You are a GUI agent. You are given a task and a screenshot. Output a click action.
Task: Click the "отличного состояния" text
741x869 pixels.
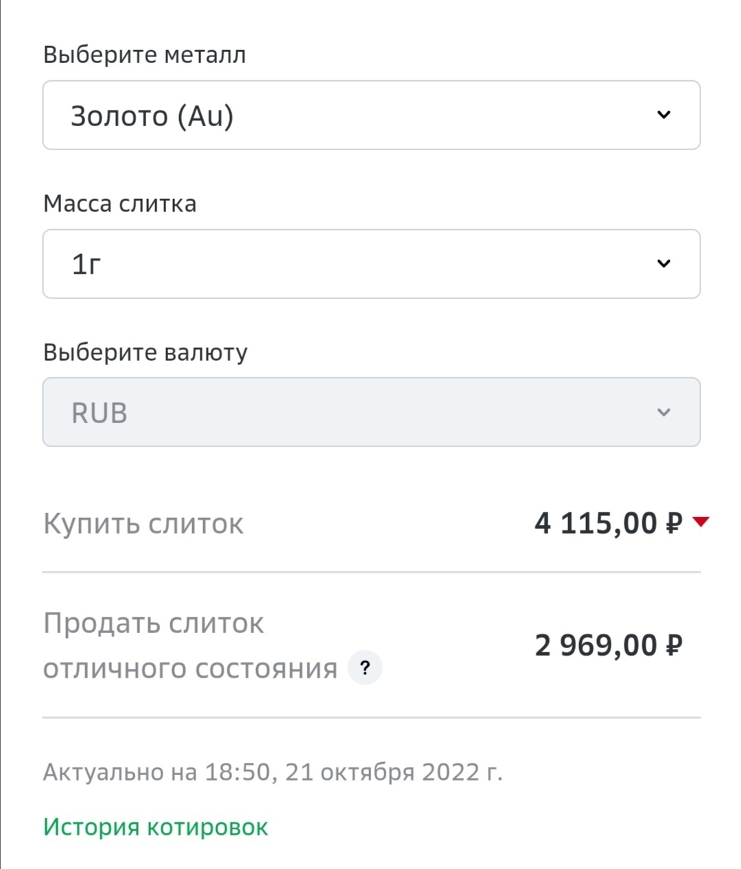[x=190, y=669]
